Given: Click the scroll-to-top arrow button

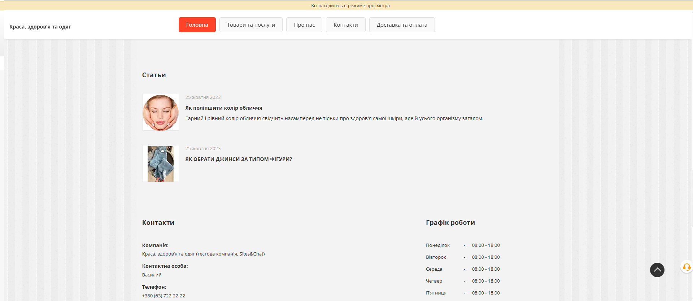Looking at the screenshot, I should pos(657,270).
